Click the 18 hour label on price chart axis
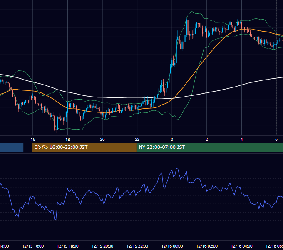This screenshot has width=283, height=250. coord(68,140)
